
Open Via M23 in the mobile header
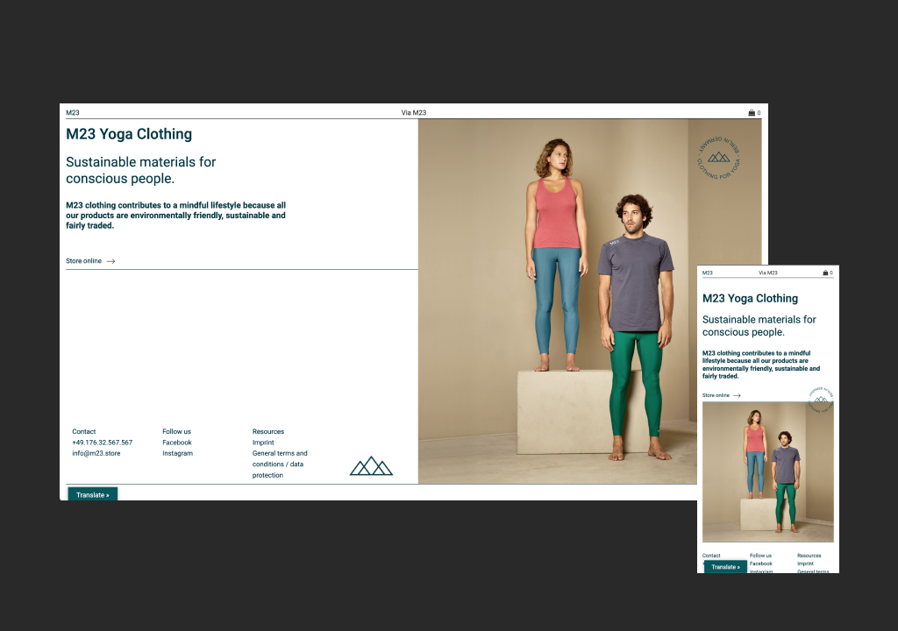768,273
